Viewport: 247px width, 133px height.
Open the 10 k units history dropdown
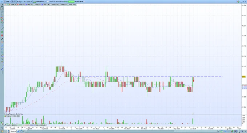28,1
